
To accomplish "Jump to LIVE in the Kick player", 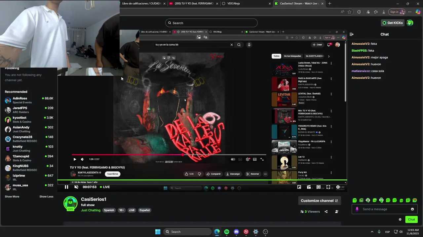I will [x=104, y=187].
